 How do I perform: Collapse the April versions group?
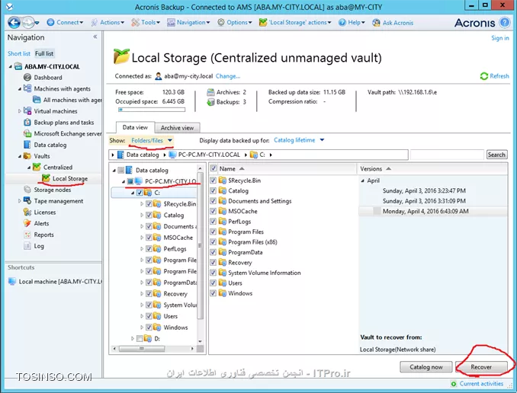click(363, 181)
